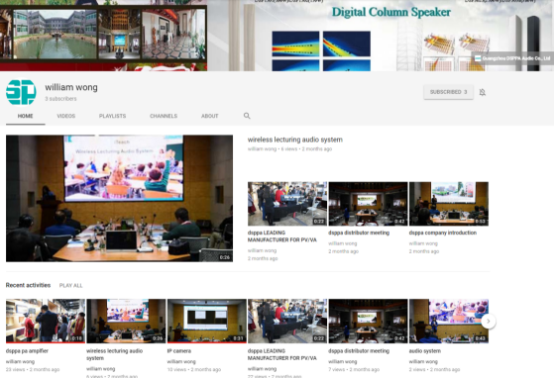The height and width of the screenshot is (378, 554).
Task: Switch to the Videos tab
Action: click(x=66, y=116)
